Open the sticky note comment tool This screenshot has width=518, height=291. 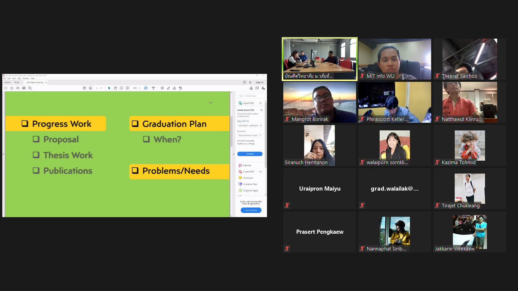pos(162,88)
